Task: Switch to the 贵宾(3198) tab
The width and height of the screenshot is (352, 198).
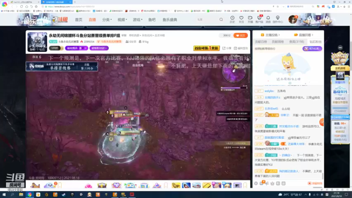Action: [x=297, y=42]
